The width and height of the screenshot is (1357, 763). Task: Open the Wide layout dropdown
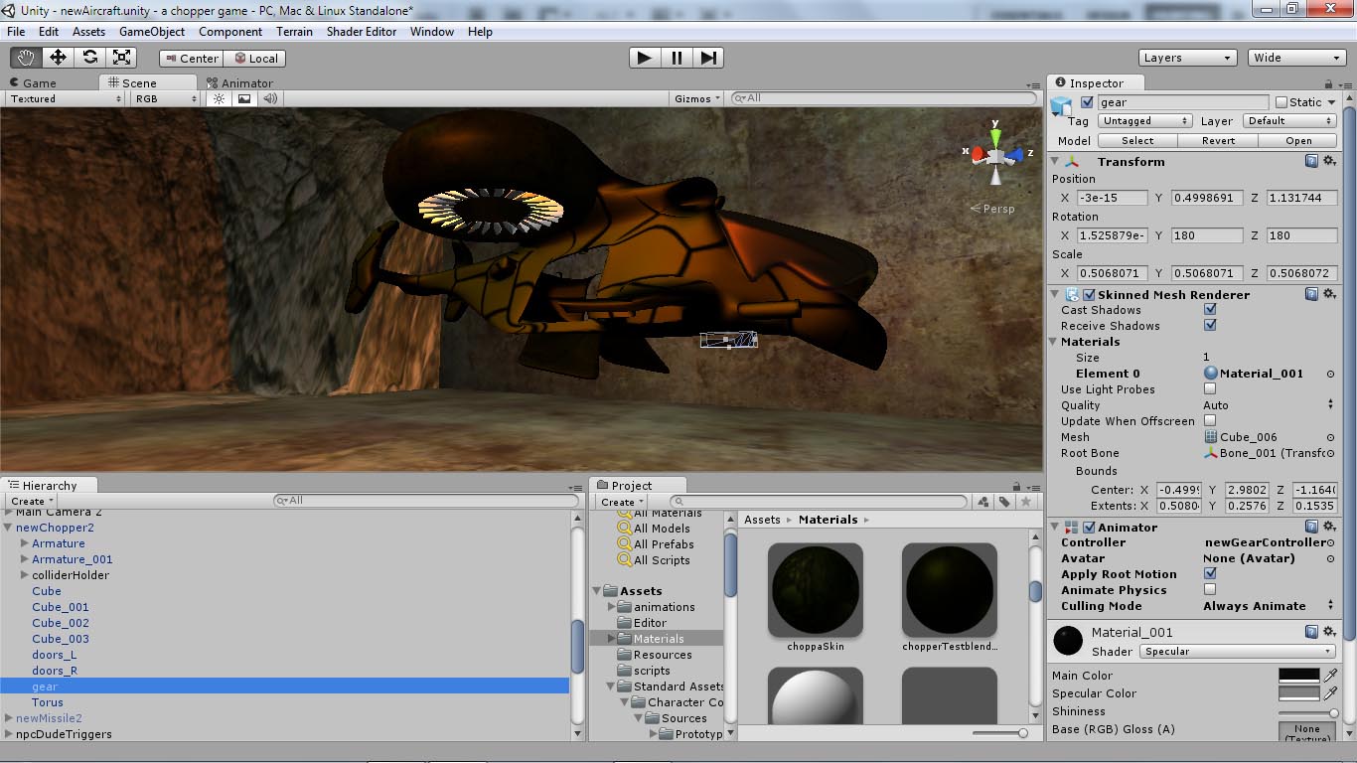click(1296, 58)
